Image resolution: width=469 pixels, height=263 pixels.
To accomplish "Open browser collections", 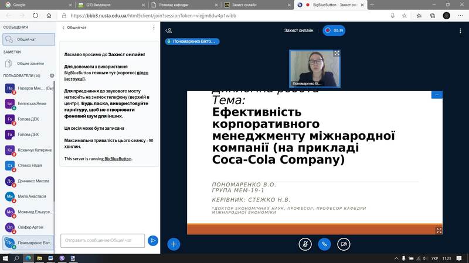I will tap(433, 16).
